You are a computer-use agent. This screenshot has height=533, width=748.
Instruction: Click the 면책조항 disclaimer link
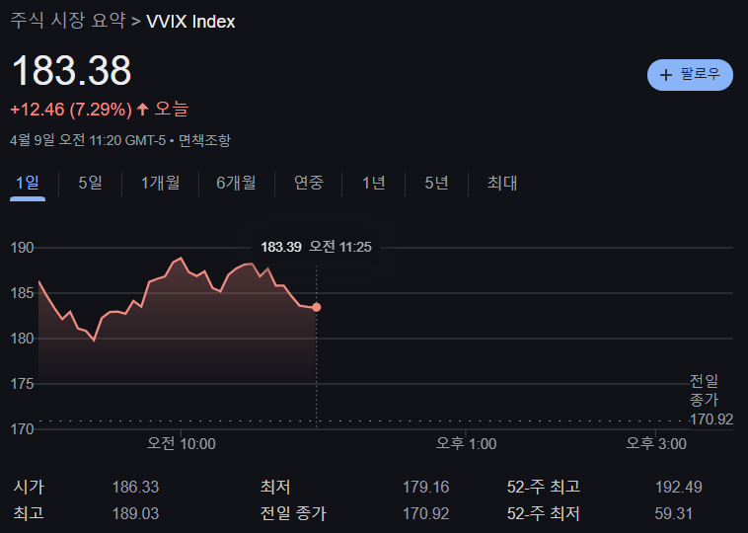point(204,140)
